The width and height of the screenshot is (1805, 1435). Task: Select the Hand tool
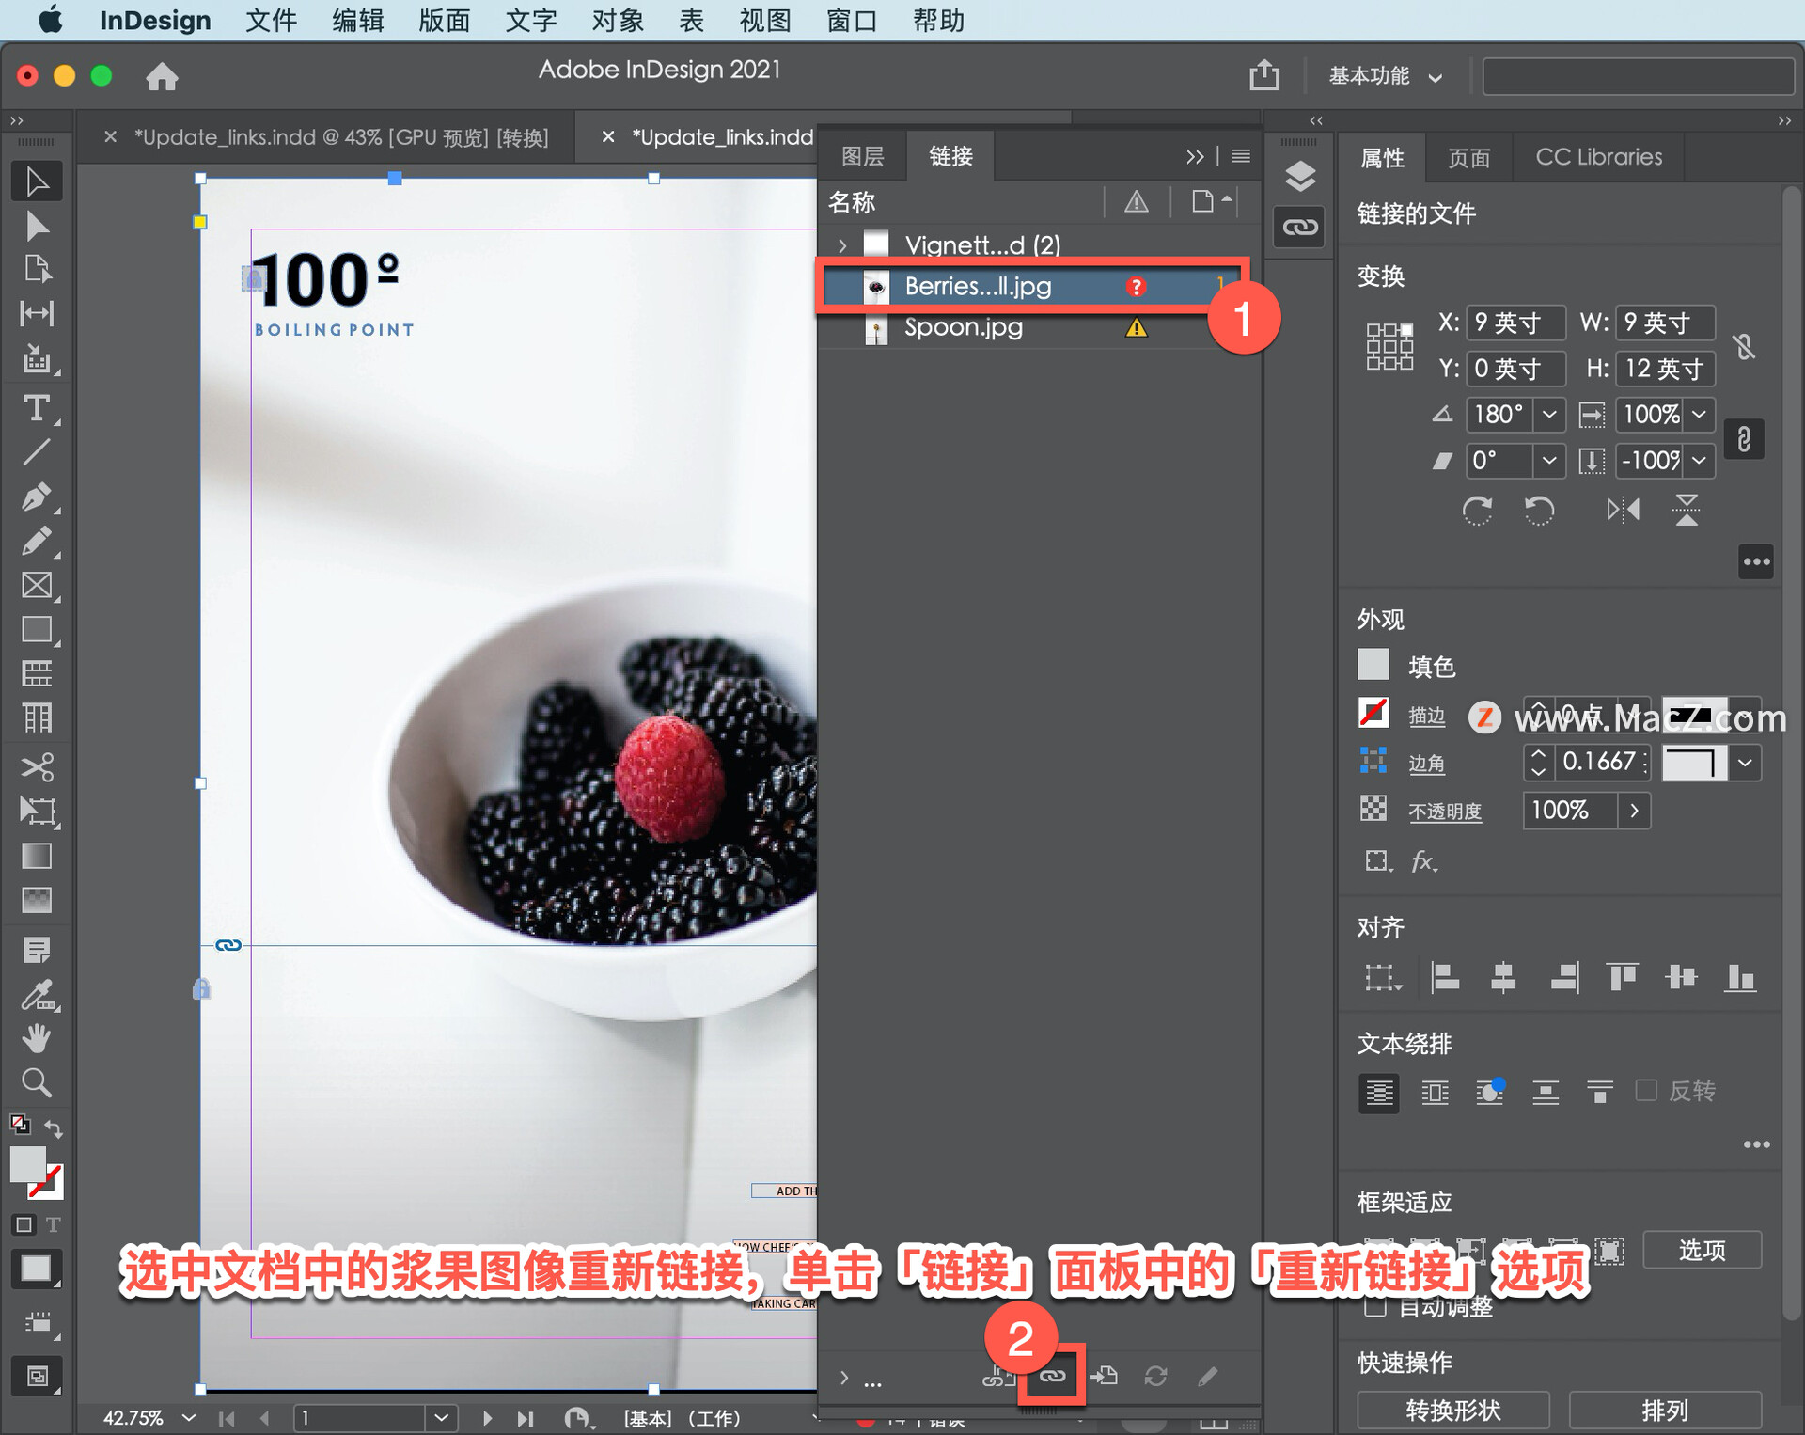point(37,1038)
